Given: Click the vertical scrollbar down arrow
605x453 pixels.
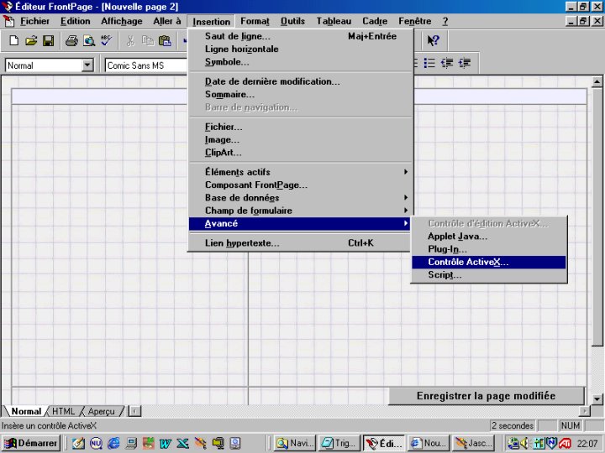Looking at the screenshot, I should point(597,399).
